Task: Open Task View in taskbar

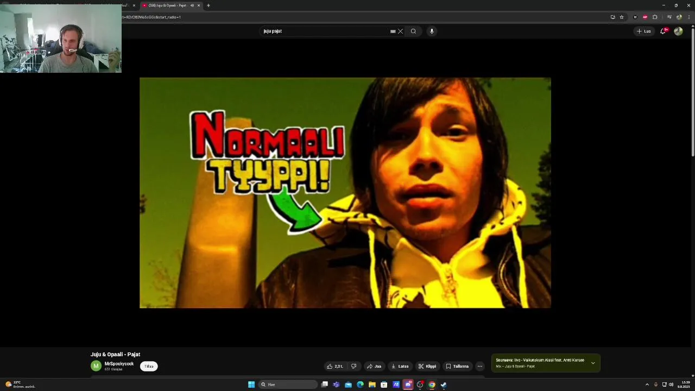Action: [325, 384]
